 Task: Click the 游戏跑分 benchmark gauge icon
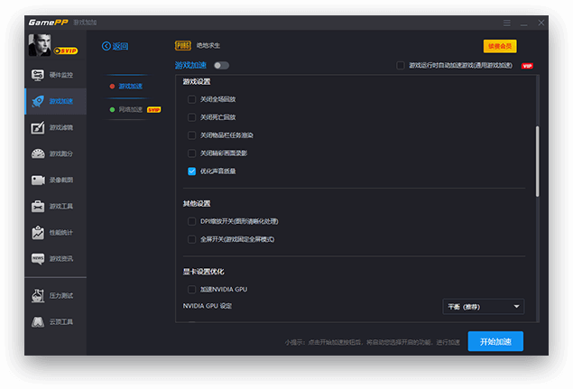38,153
